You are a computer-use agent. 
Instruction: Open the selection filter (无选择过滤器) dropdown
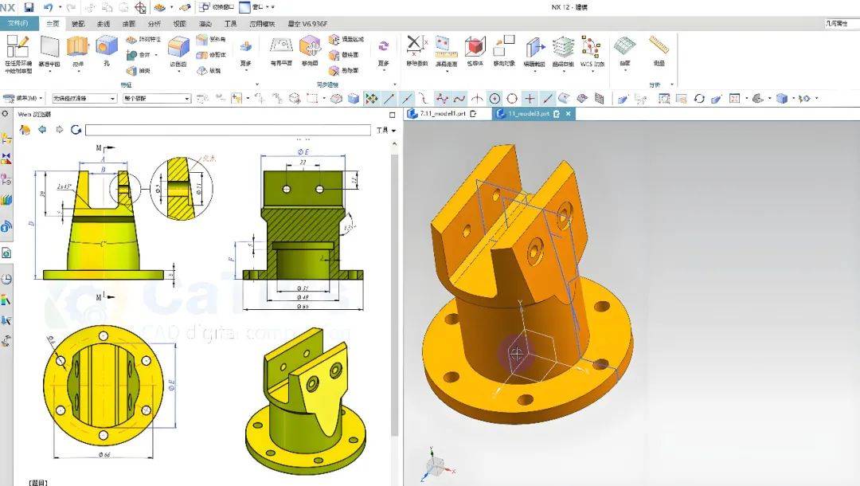(84, 99)
